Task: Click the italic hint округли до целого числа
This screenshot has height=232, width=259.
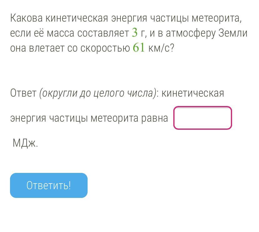Action: (x=98, y=93)
